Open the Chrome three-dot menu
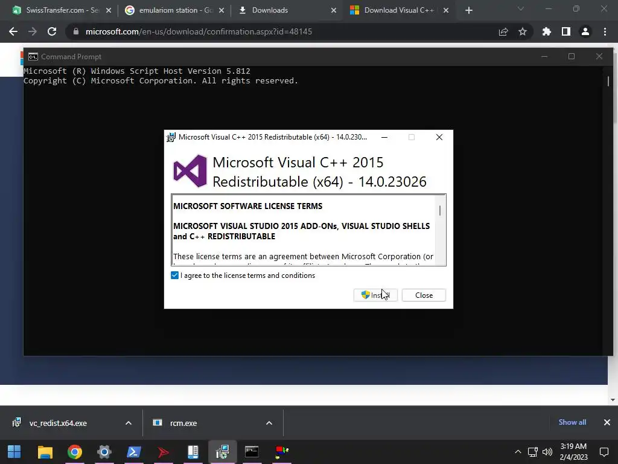 click(605, 31)
